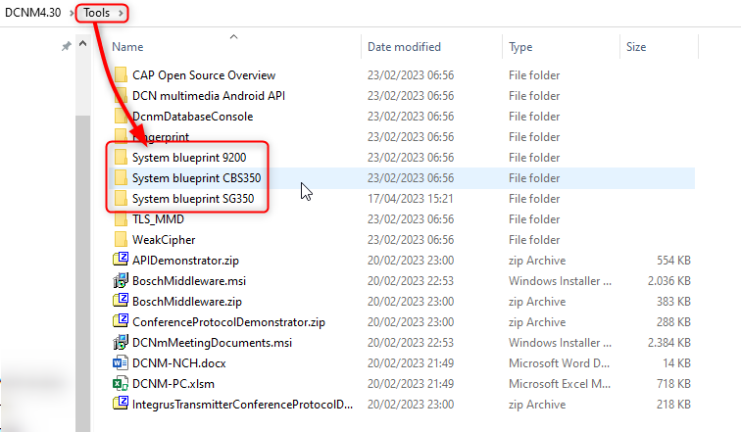Sort files by the Size column header
The image size is (741, 432).
(636, 47)
